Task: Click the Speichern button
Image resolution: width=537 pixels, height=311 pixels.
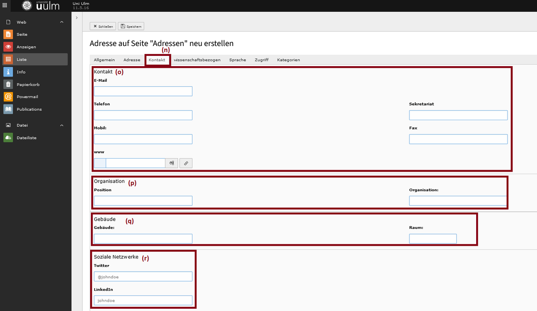Action: click(131, 26)
